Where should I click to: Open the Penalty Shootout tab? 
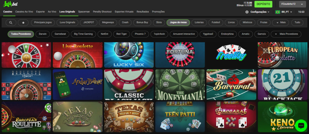coord(103,11)
